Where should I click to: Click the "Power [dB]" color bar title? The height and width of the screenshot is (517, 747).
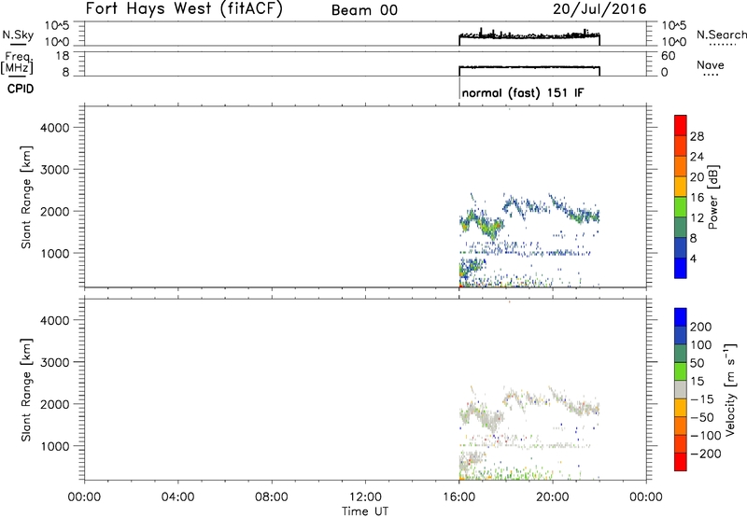(712, 197)
